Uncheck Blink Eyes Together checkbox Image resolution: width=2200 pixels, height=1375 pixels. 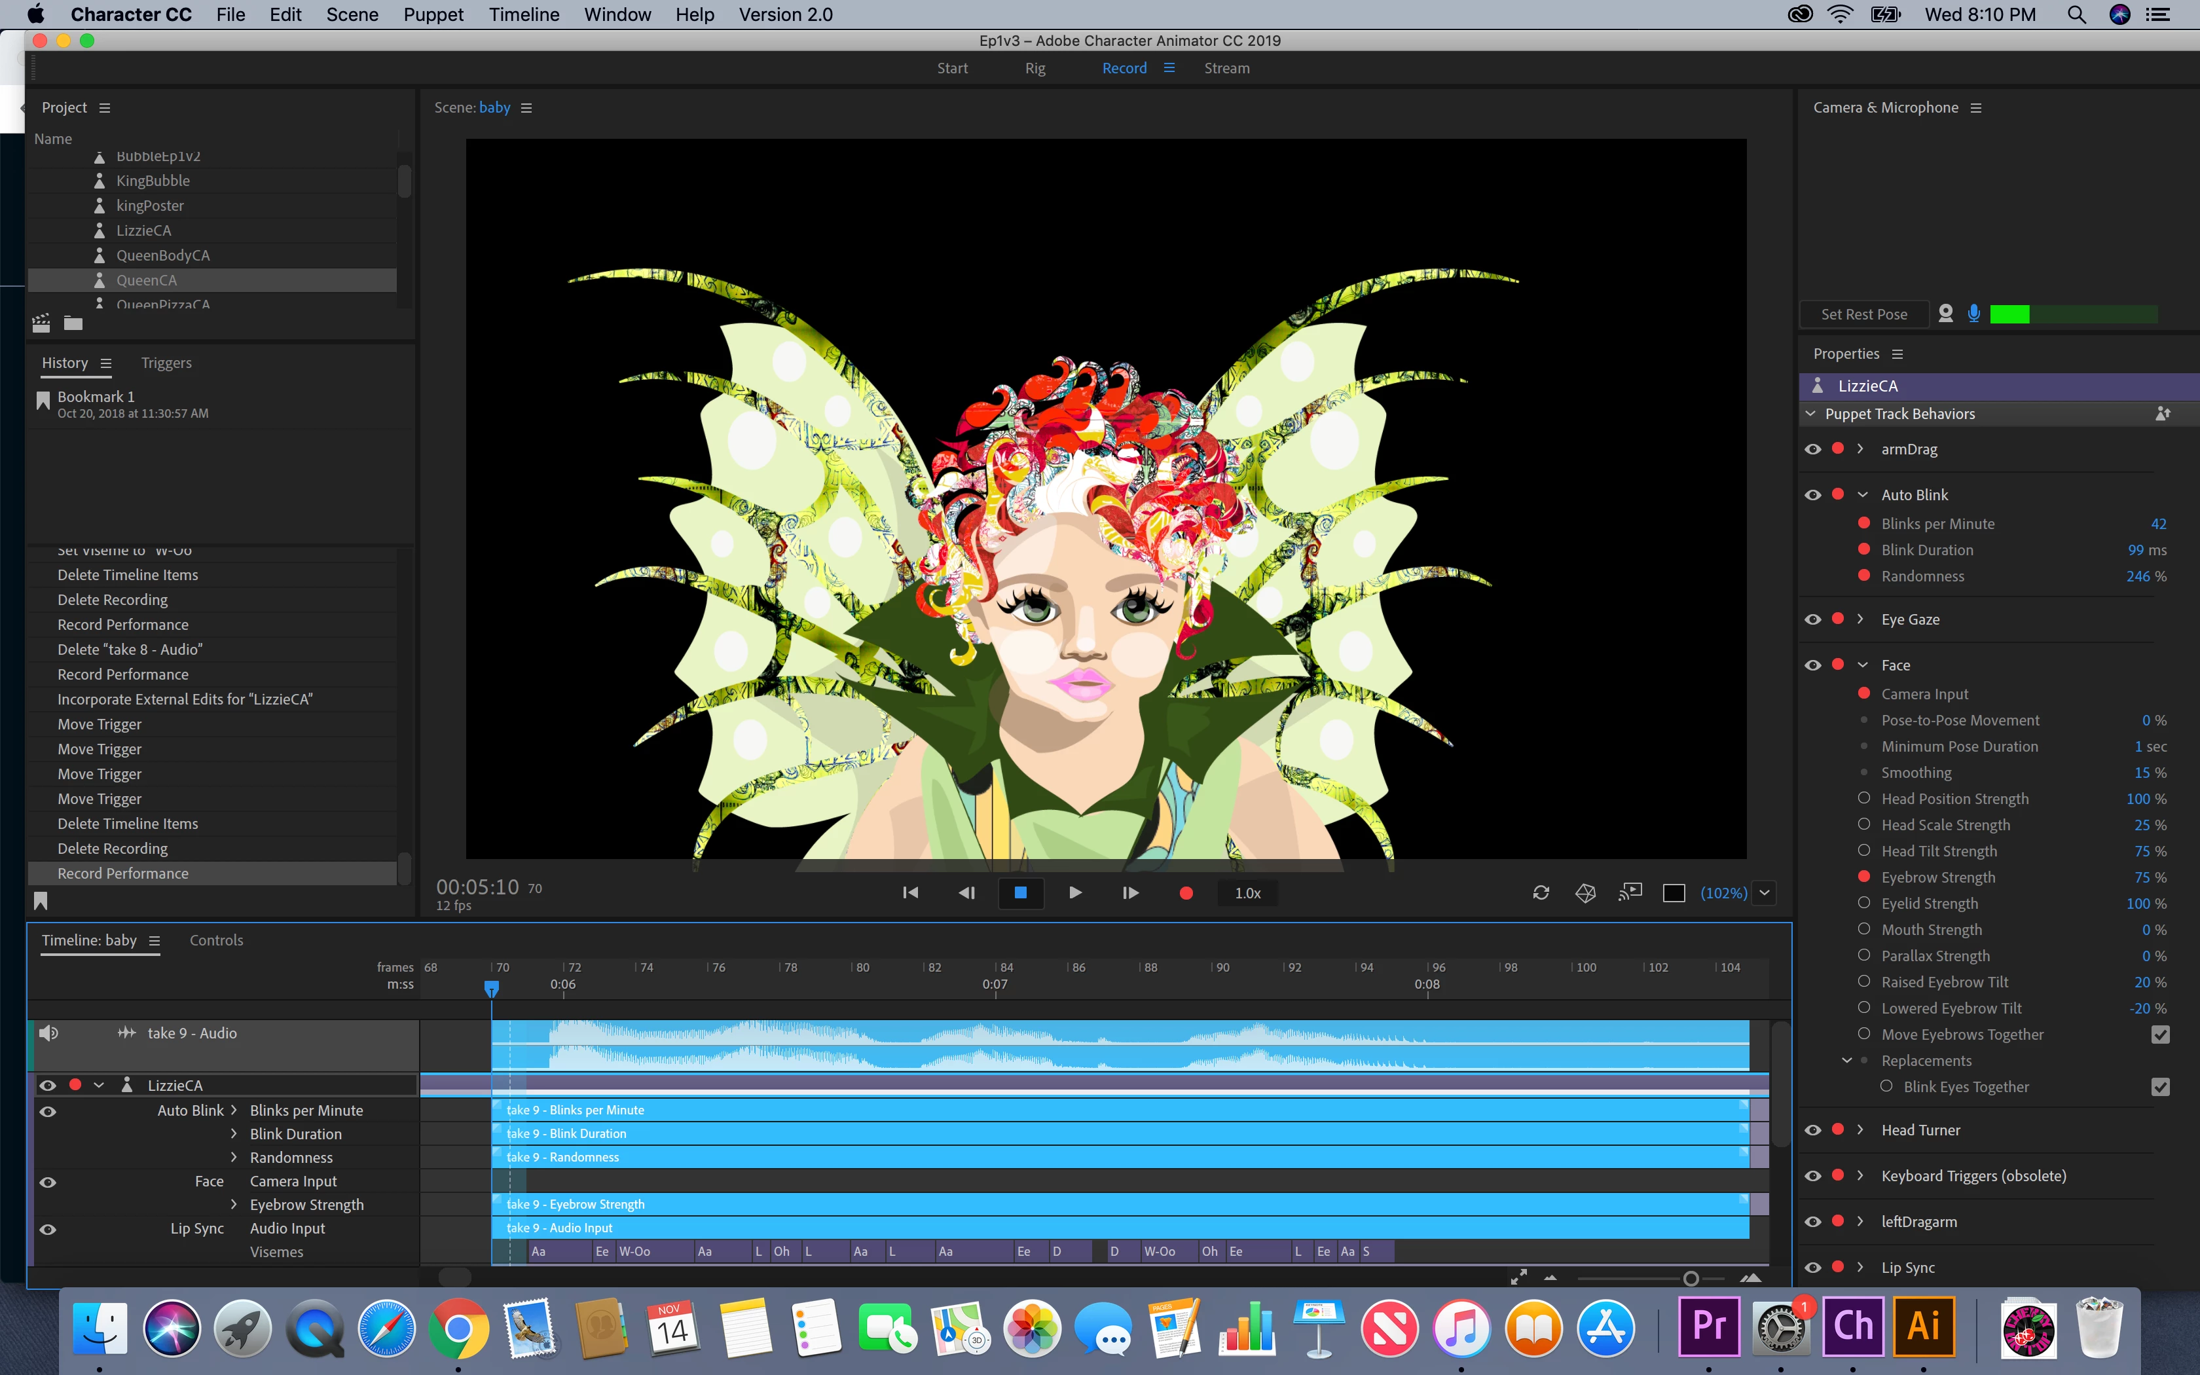pyautogui.click(x=2160, y=1087)
